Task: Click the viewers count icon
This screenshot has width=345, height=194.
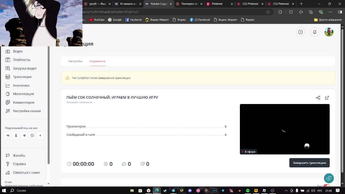Action: point(106,164)
